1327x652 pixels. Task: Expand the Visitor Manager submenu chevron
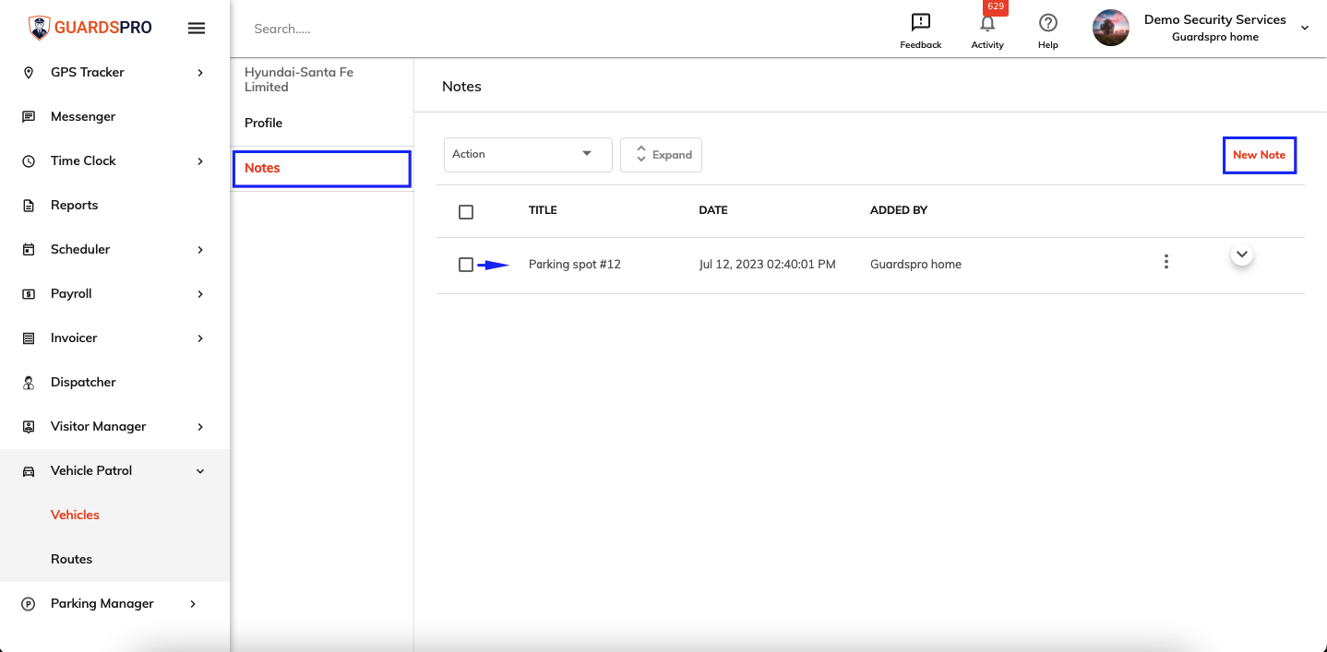click(200, 426)
